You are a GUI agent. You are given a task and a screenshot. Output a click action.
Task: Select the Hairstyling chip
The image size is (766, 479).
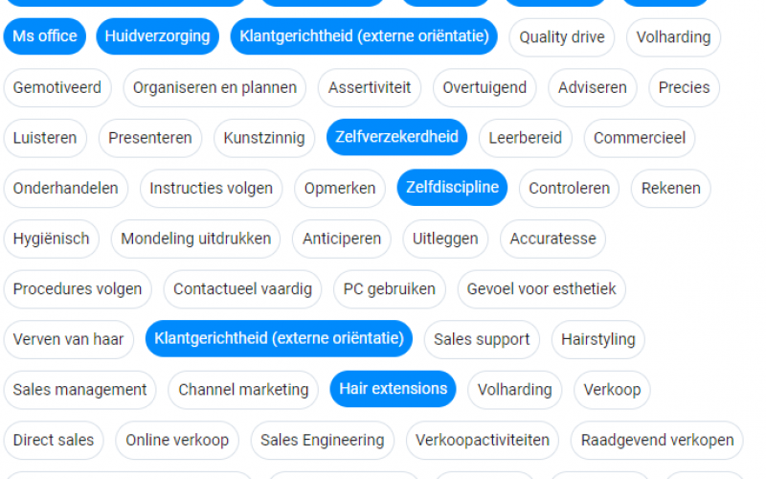597,339
